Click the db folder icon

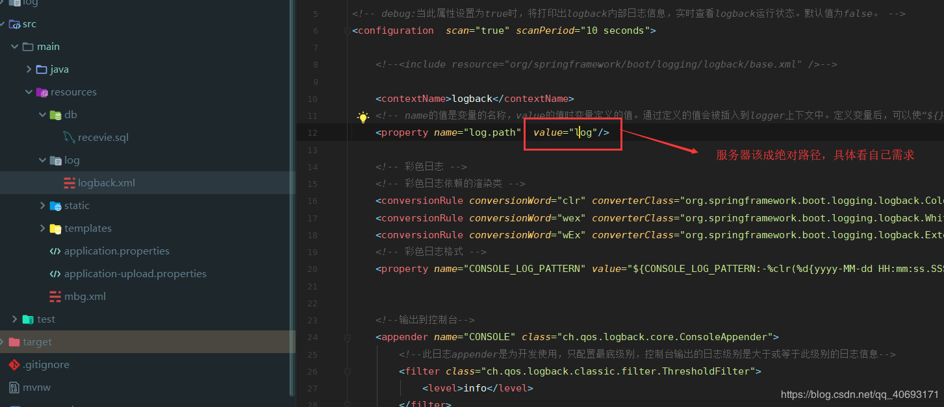point(56,115)
